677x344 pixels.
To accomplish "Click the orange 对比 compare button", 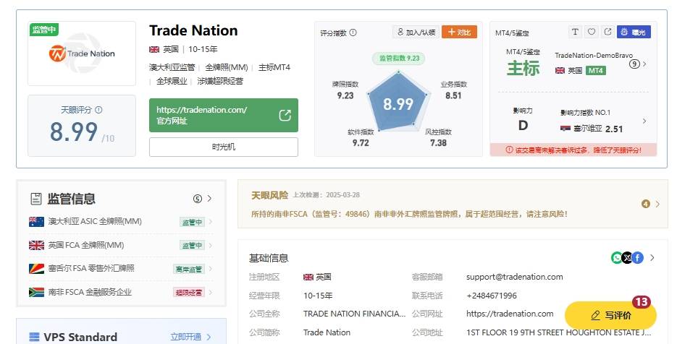I will tap(459, 32).
